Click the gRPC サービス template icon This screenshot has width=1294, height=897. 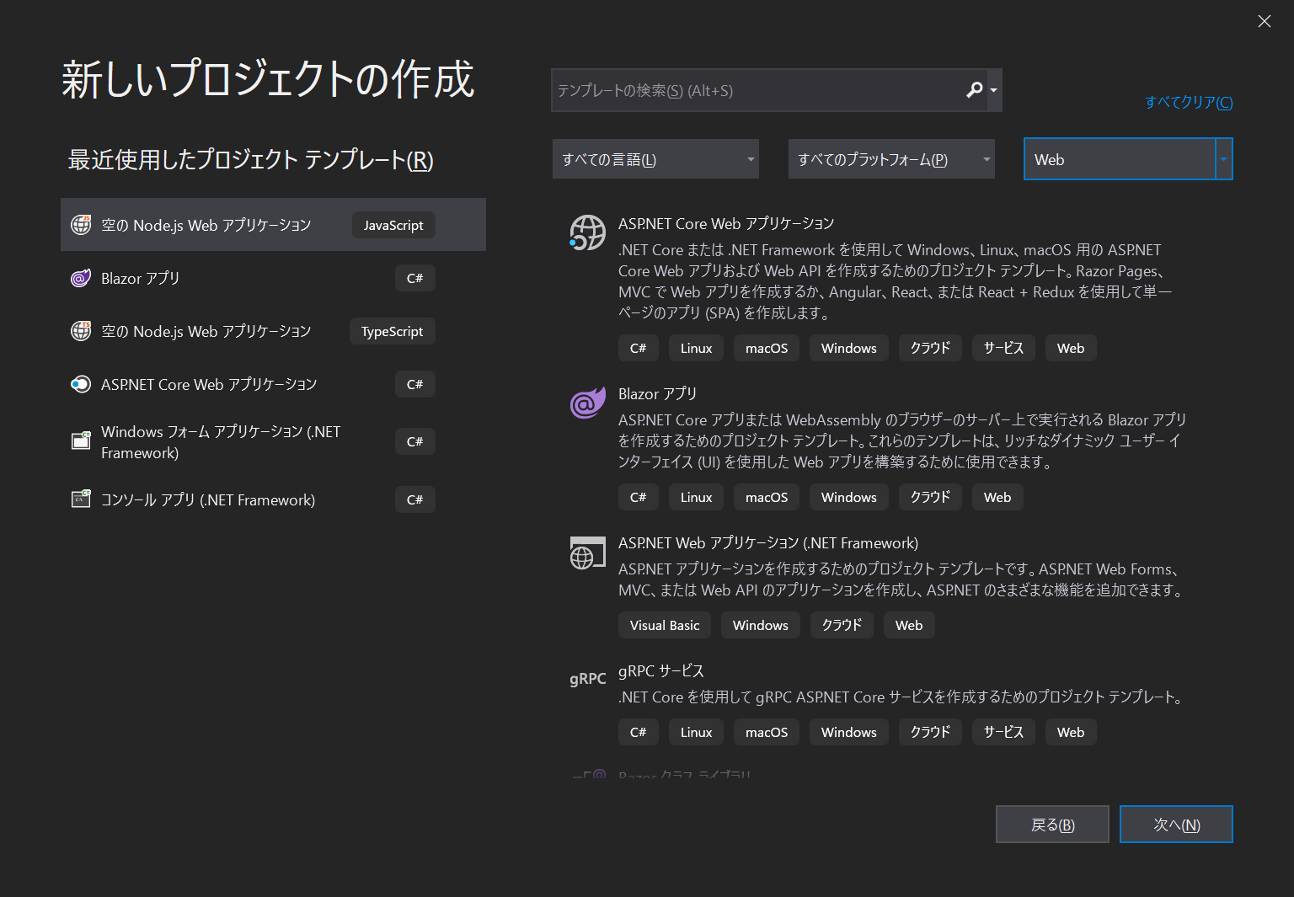pyautogui.click(x=587, y=679)
